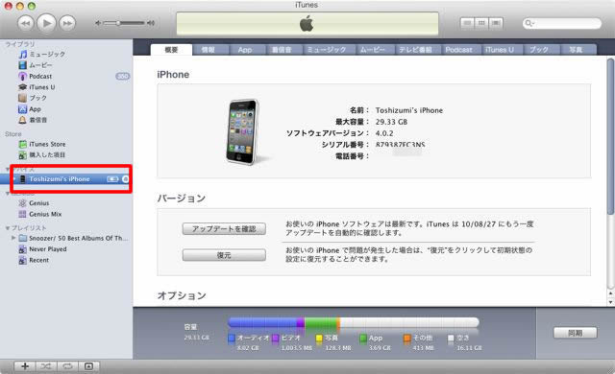Click the add playlist plus button
This screenshot has height=374, width=615.
(25, 366)
